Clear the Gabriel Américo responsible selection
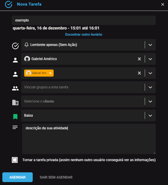Image resolution: width=168 pixels, height=185 pixels. coord(139,59)
